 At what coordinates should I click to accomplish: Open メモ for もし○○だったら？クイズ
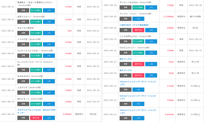click(49, 70)
